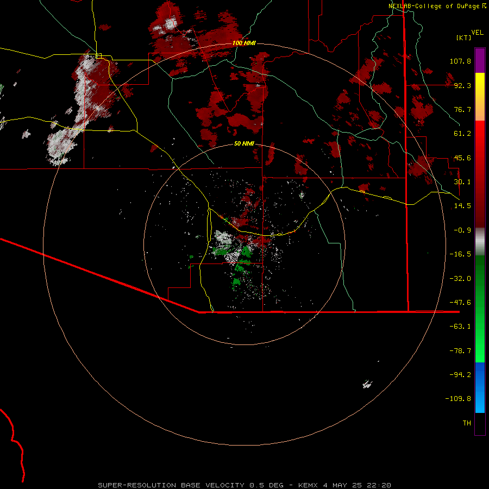Click the purple band of the color bar
This screenshot has height=489, width=489.
(x=480, y=60)
